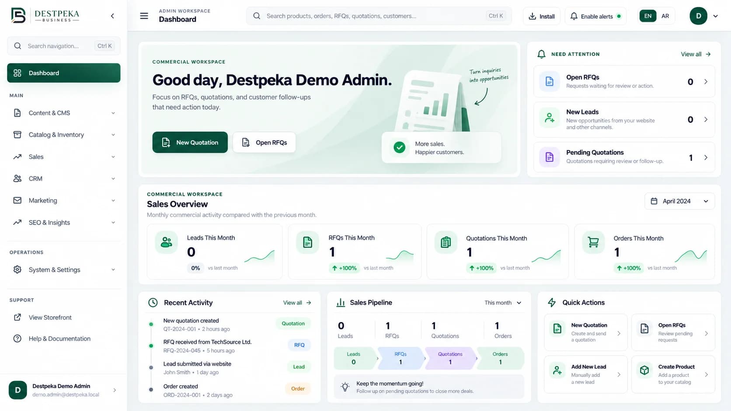Focus the top search products field

[379, 16]
